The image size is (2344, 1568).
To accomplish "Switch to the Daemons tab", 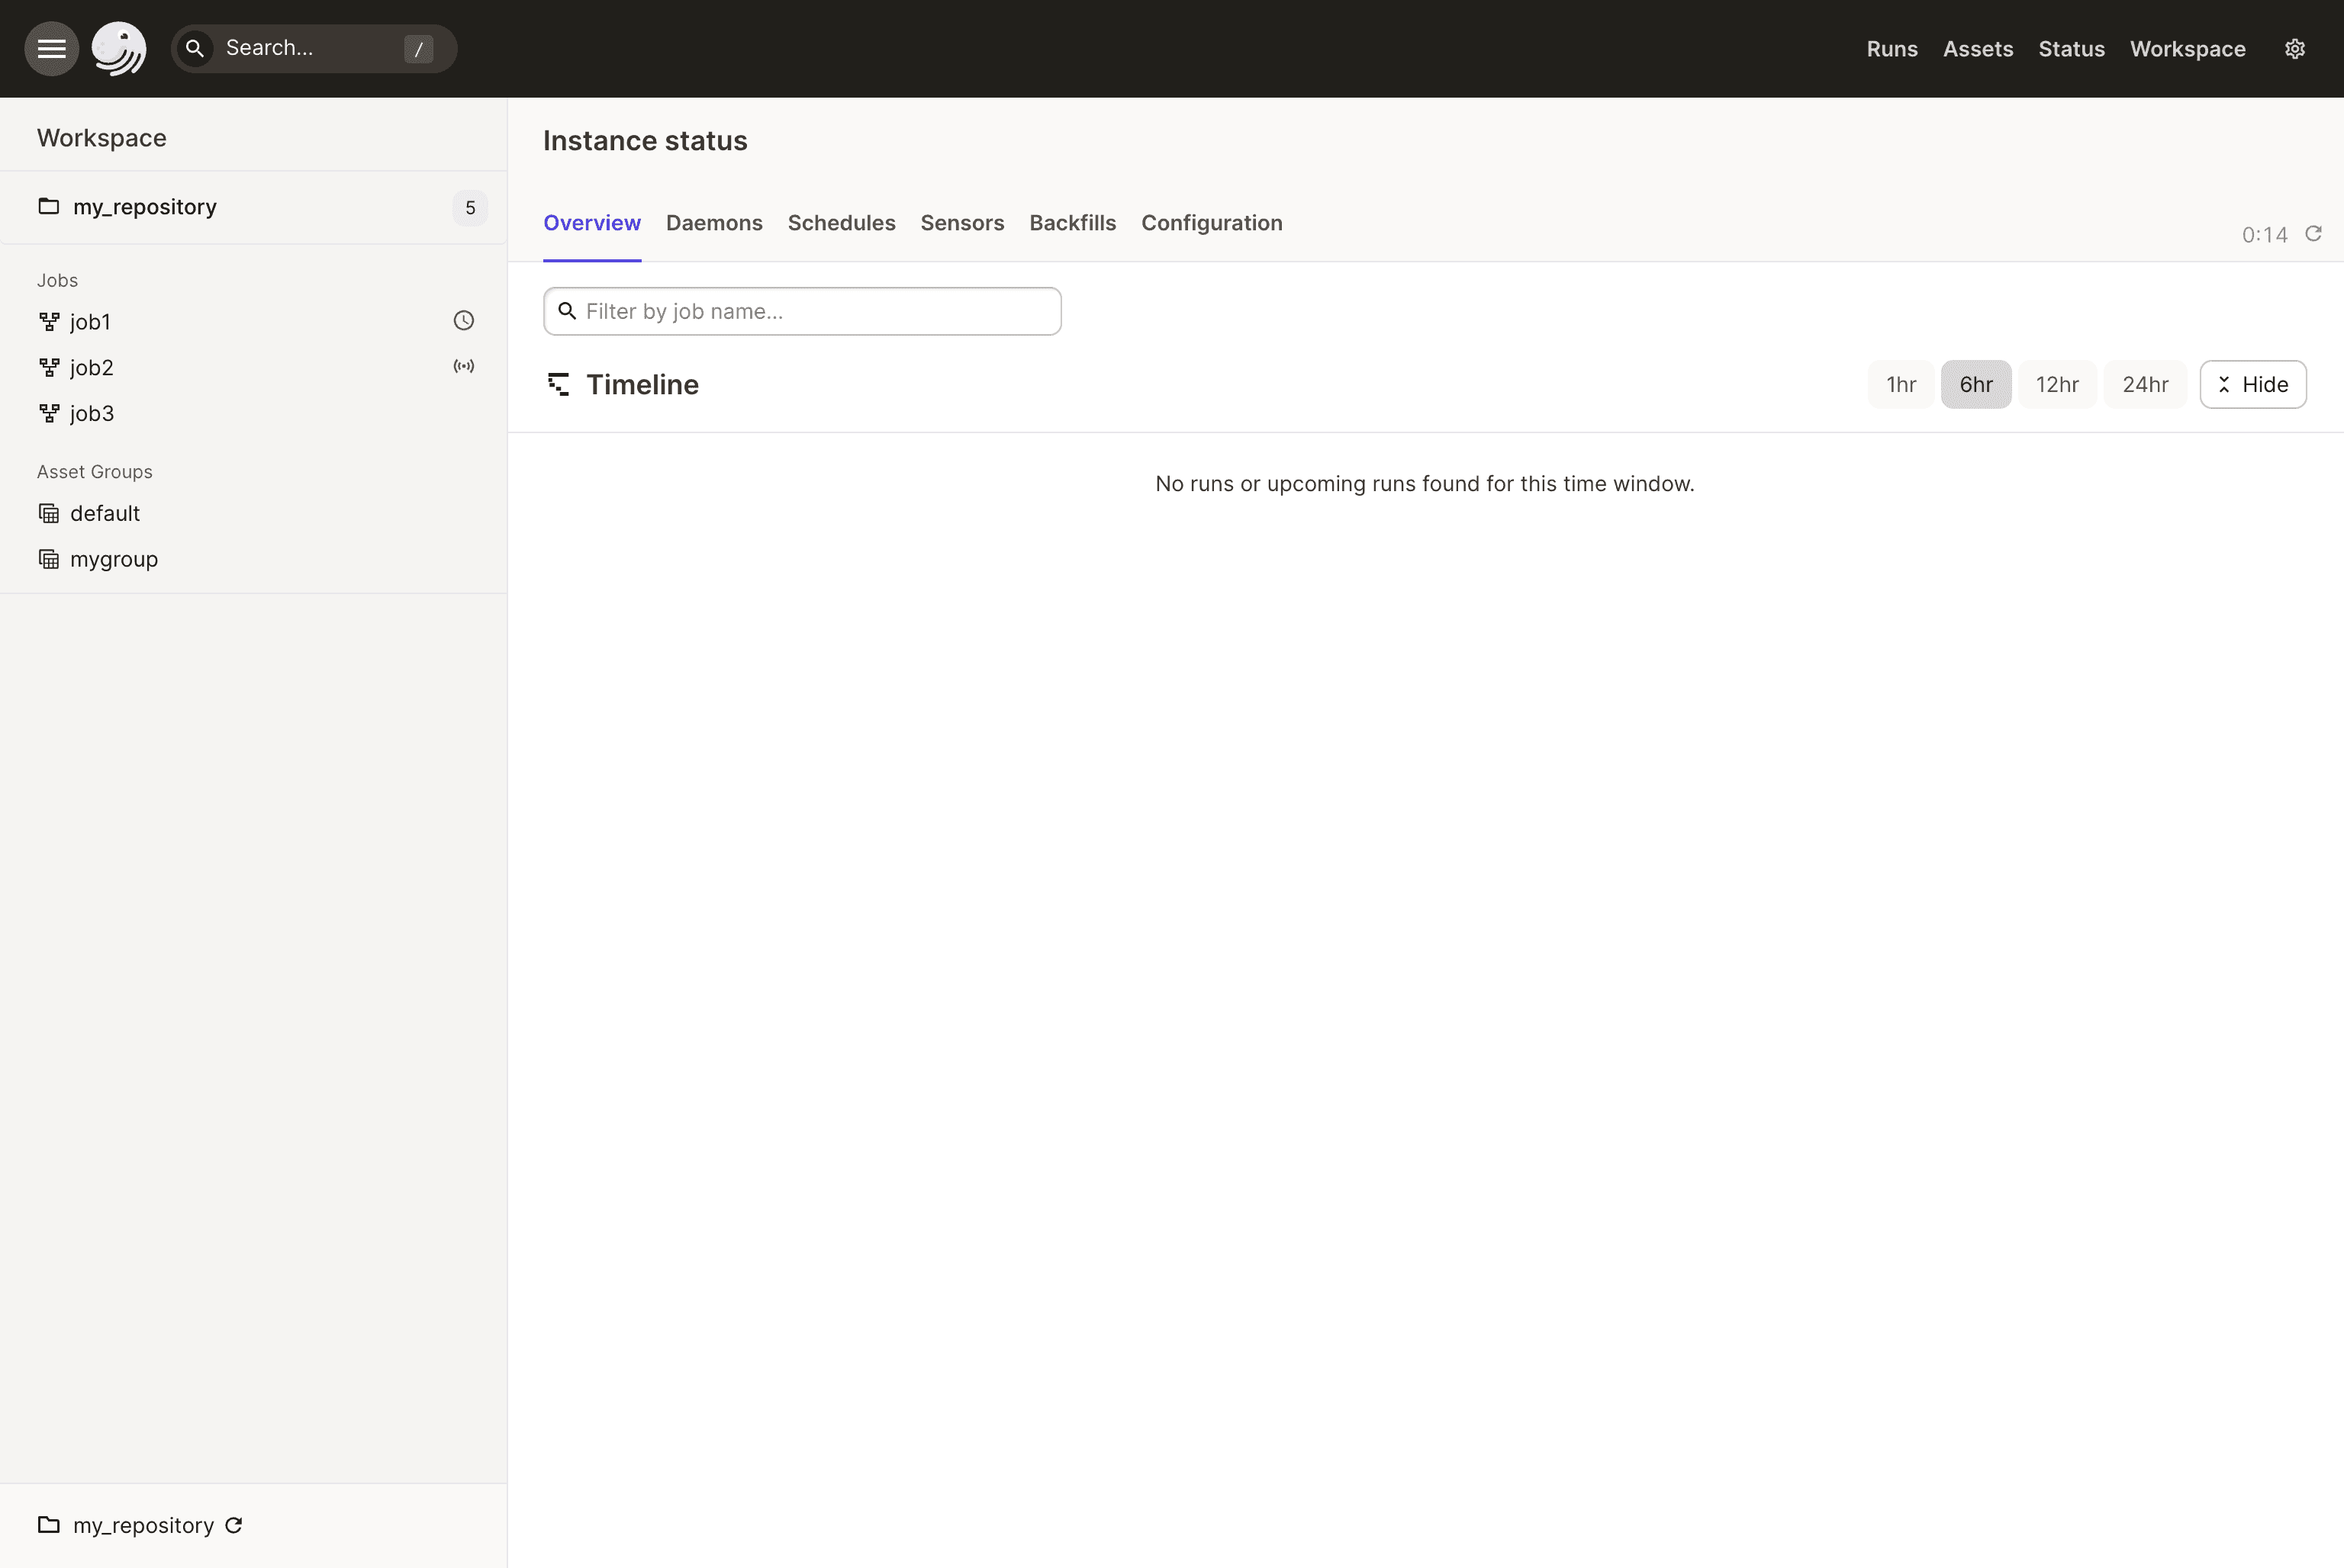I will pos(713,223).
